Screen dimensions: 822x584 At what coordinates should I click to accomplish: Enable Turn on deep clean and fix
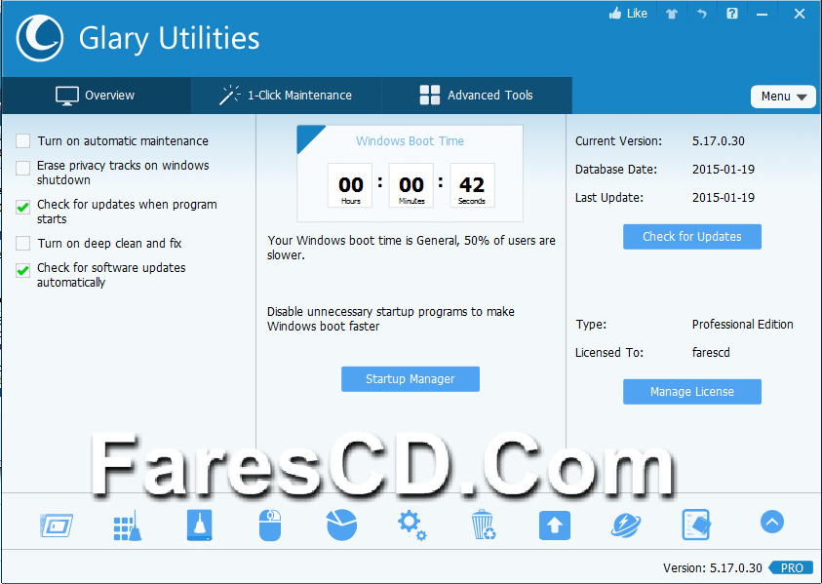coord(23,243)
